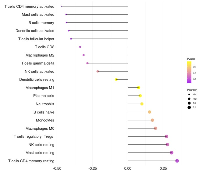Click the Pearson 0.2 legend circle
Viewport: 200px width, 175px height.
click(x=189, y=107)
